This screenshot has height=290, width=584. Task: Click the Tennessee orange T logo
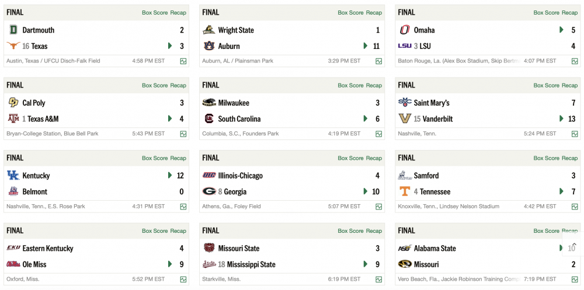point(405,191)
